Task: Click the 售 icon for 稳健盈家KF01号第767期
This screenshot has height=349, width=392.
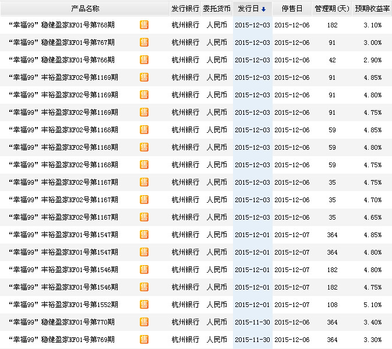Action: (x=144, y=43)
